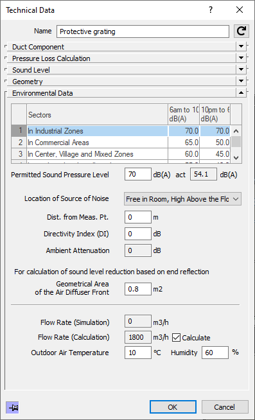Click the Directivity Index (DI) field

(x=138, y=234)
